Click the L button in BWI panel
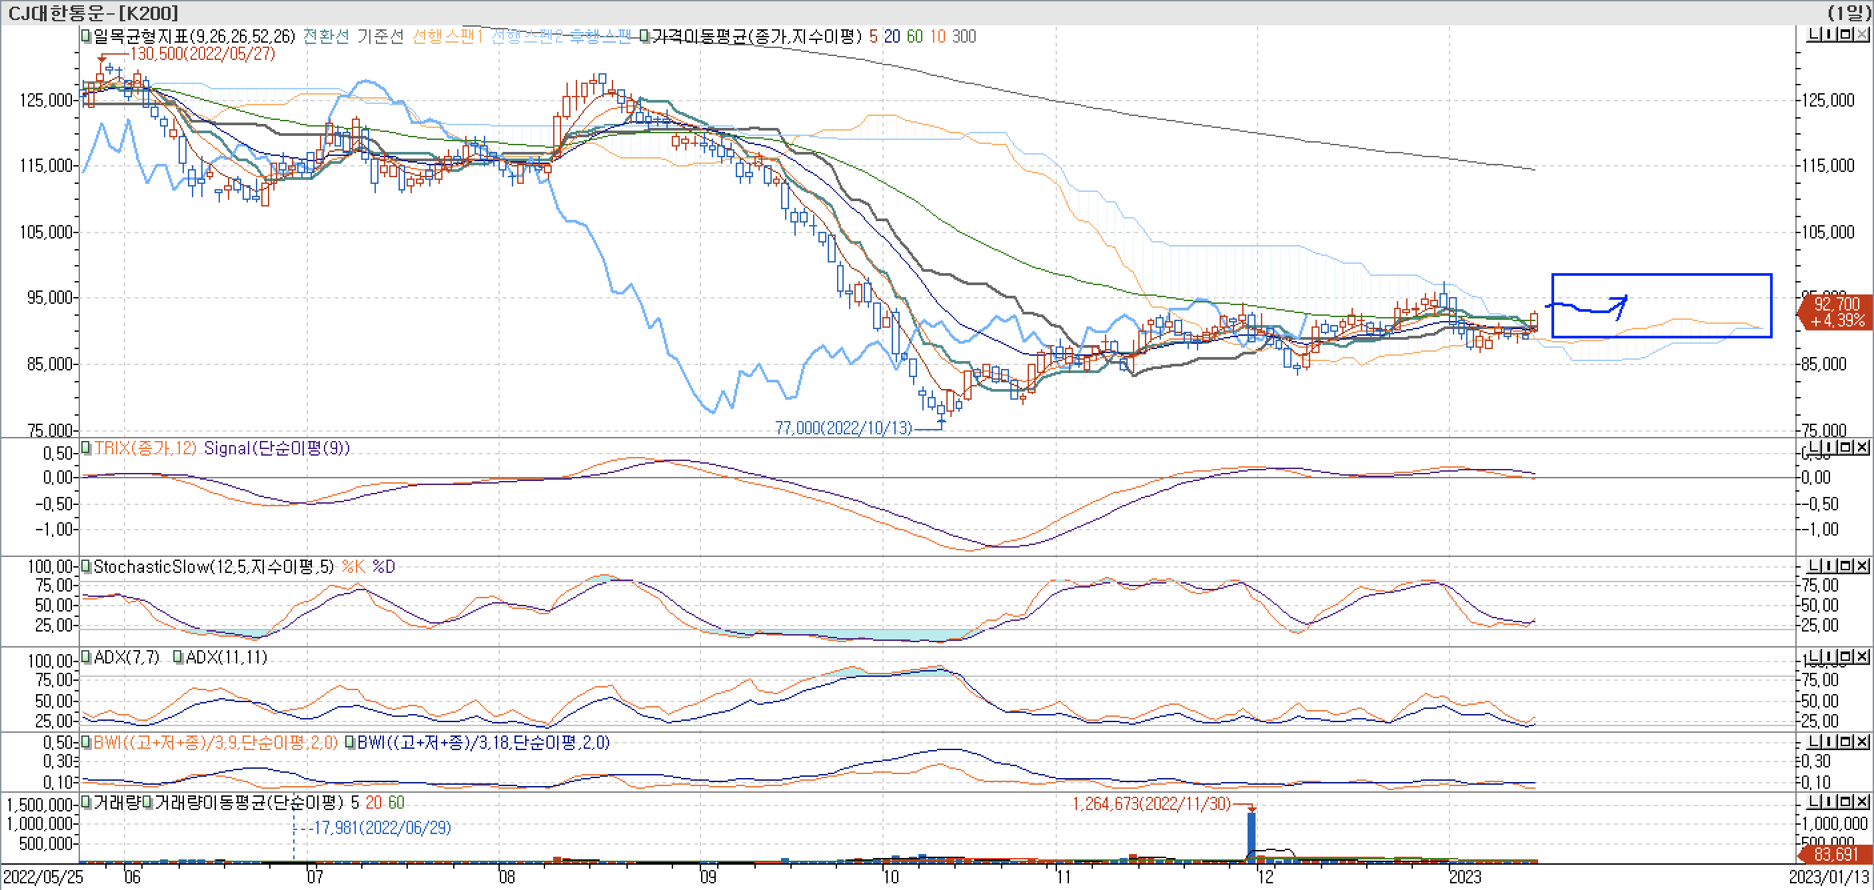Viewport: 1874px width, 890px height. coord(1813,741)
